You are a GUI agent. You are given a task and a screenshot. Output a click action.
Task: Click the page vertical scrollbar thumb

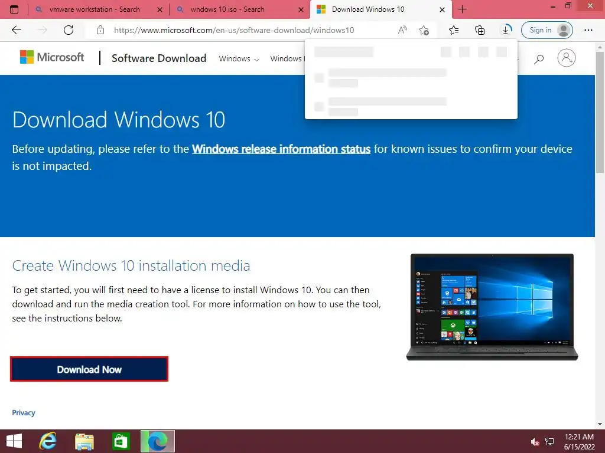[600, 111]
